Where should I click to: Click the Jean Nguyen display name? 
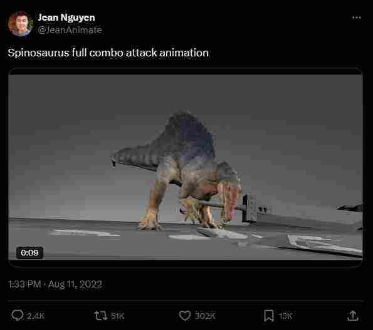[x=66, y=18]
